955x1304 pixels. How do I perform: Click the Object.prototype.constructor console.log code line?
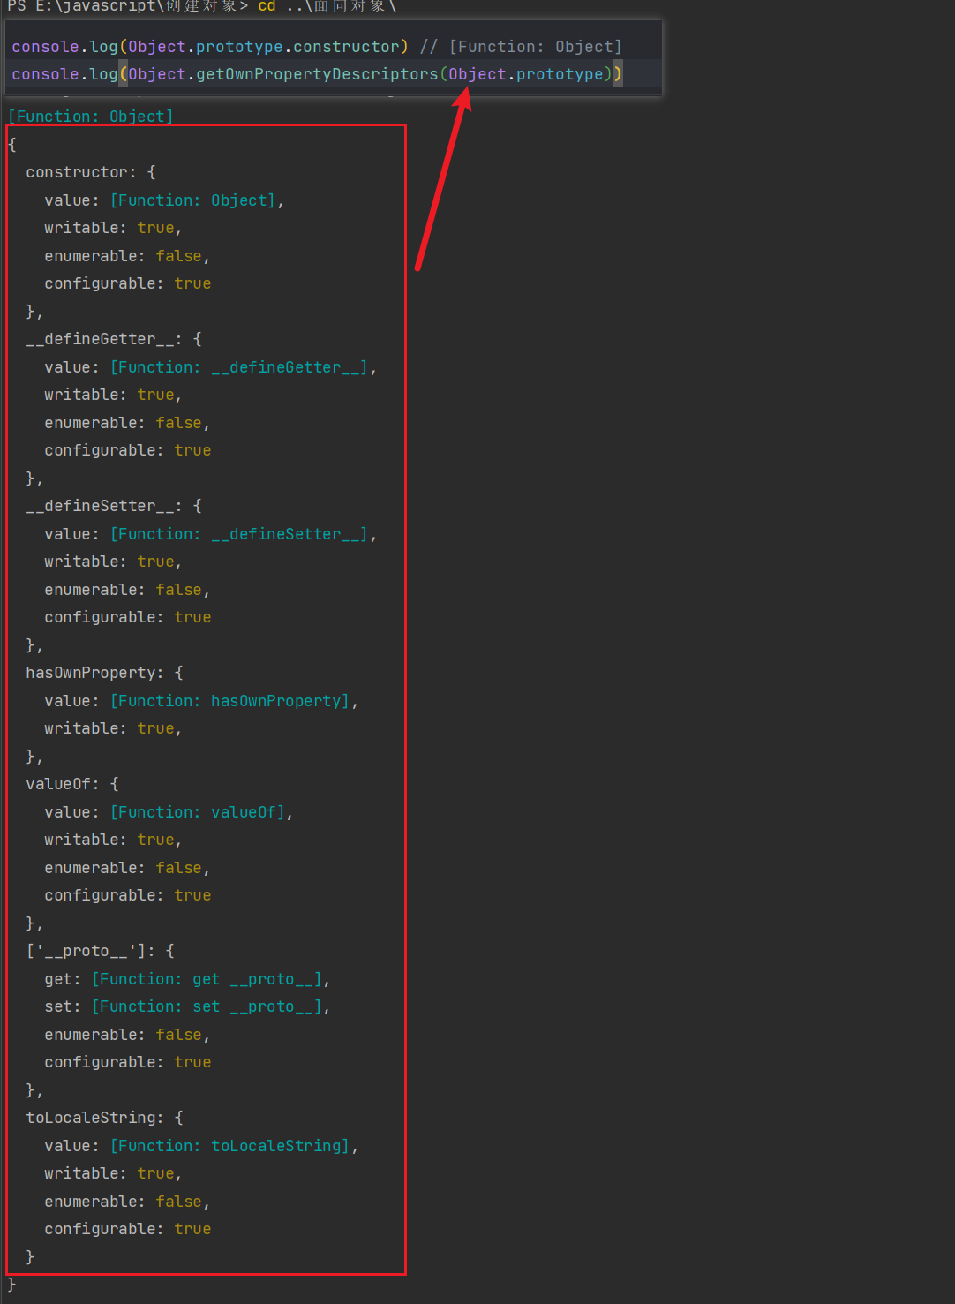click(x=317, y=47)
